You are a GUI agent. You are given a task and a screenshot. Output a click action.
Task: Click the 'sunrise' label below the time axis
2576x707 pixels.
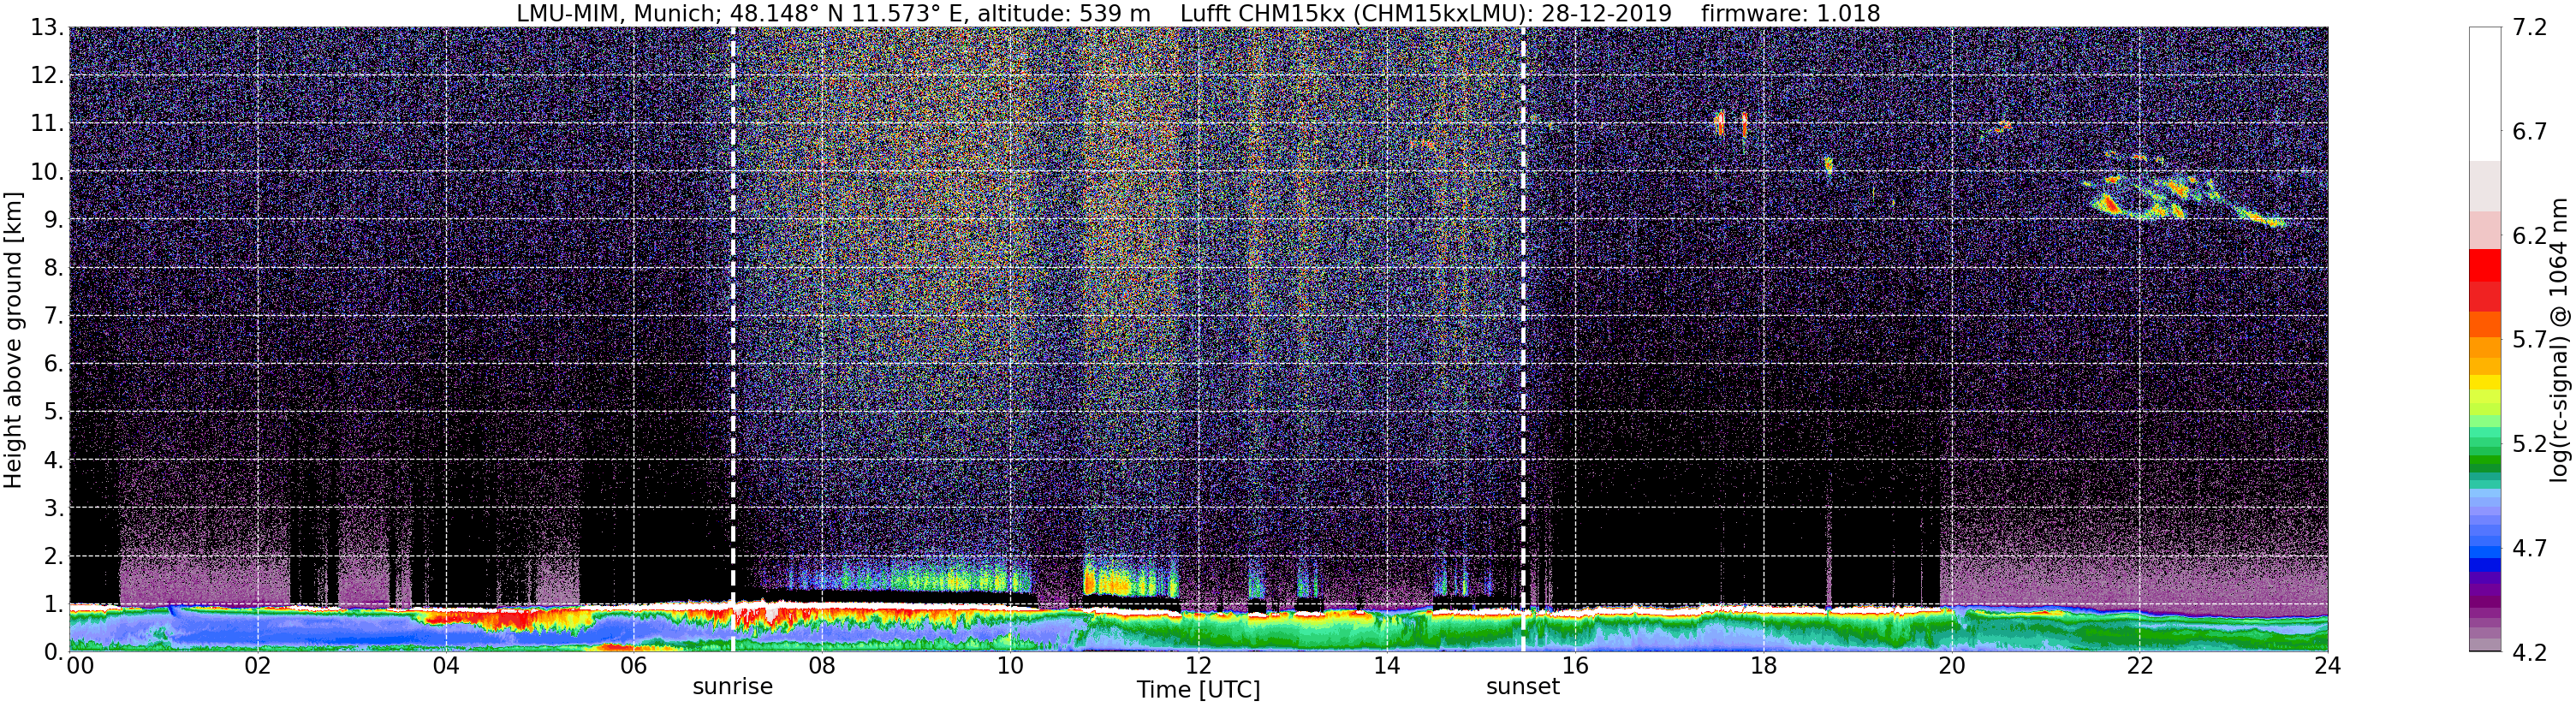coord(733,687)
